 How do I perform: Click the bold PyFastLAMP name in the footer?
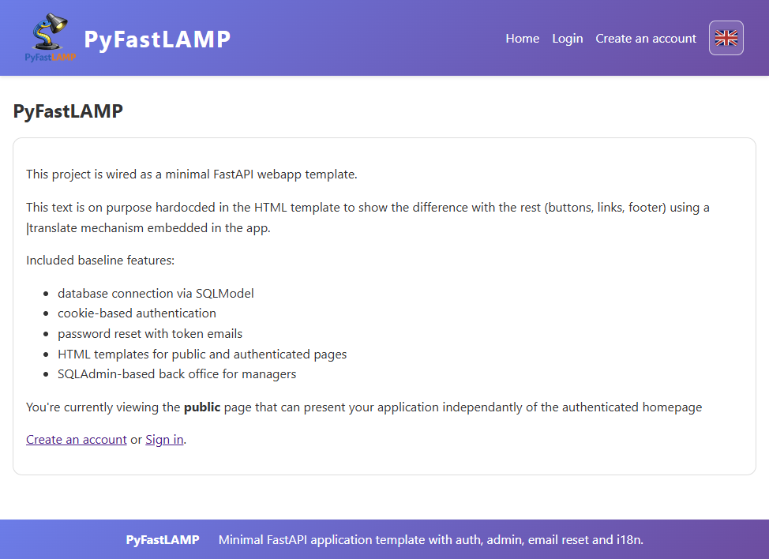162,540
